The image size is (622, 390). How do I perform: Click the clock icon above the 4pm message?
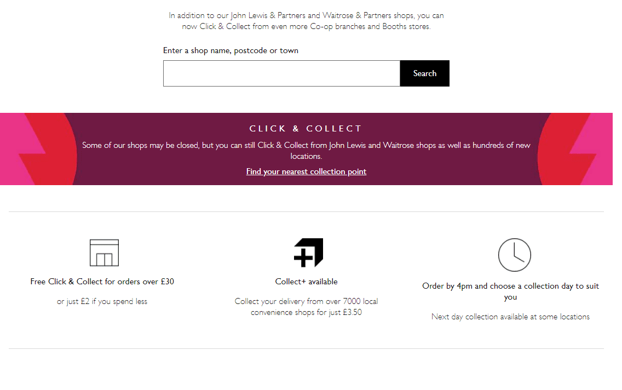(x=514, y=255)
